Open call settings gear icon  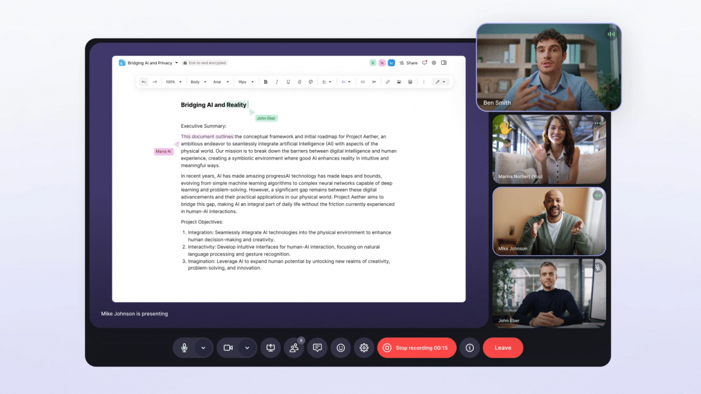364,348
